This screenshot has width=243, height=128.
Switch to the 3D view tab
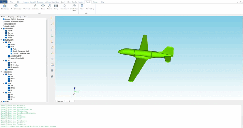click(69, 101)
